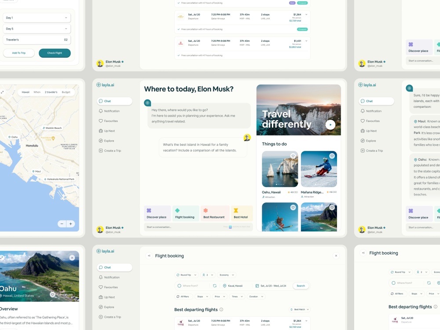Image resolution: width=440 pixels, height=330 pixels.
Task: Open Notification in bottom Flight booking sidebar
Action: (x=109, y=277)
